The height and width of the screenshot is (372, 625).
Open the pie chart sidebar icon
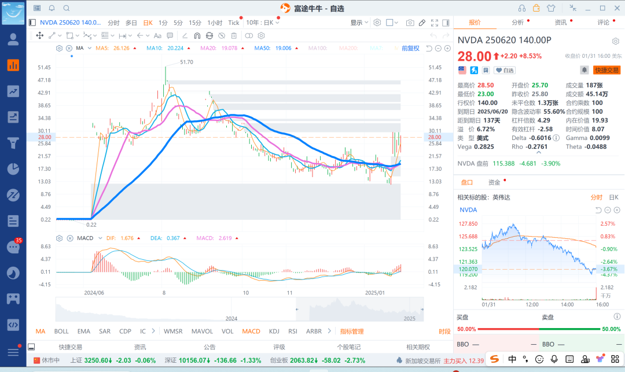[x=13, y=169]
